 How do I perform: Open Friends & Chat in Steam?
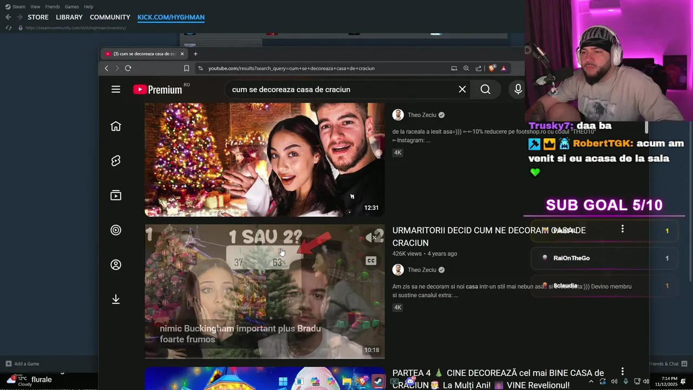tap(668, 364)
